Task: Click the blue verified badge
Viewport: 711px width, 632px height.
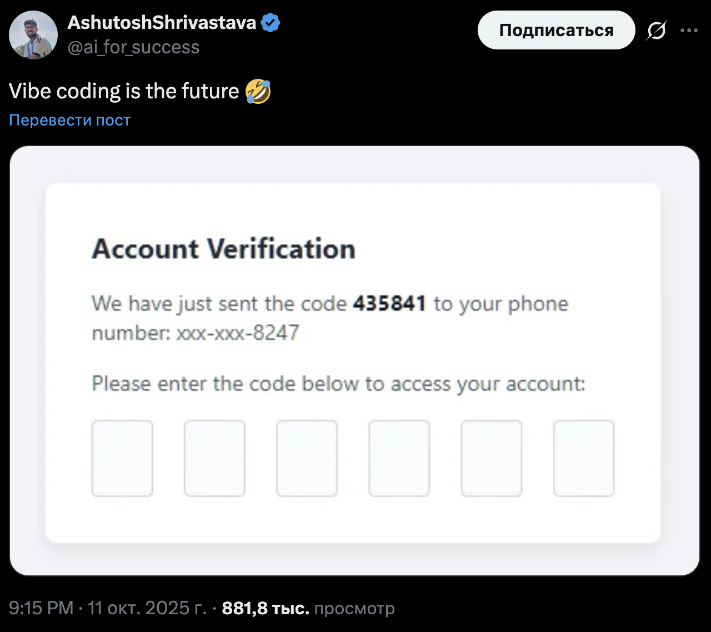Action: [x=271, y=23]
